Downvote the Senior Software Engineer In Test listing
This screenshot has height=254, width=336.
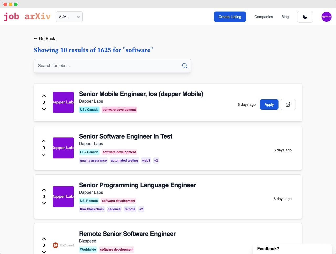tap(44, 155)
